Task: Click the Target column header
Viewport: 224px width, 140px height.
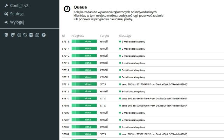Action: coord(104,36)
